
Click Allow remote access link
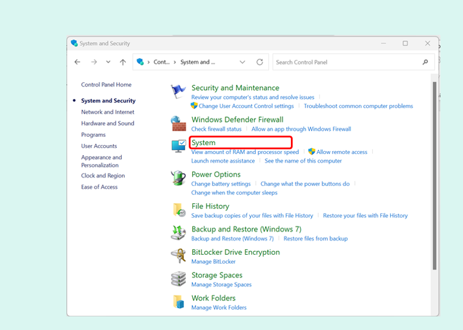(342, 152)
